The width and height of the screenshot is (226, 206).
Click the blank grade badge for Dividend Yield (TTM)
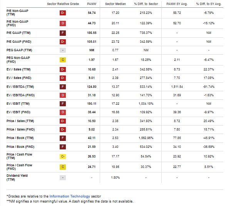63,178
